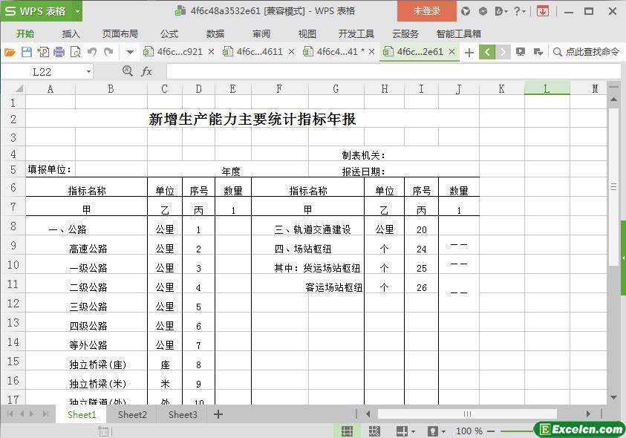This screenshot has width=626, height=438.
Task: Open the 智能工具箱 ribbon tab
Action: pos(458,34)
